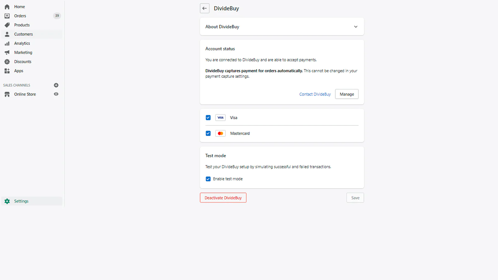Click the Settings gear icon
This screenshot has height=280, width=498.
(x=7, y=201)
